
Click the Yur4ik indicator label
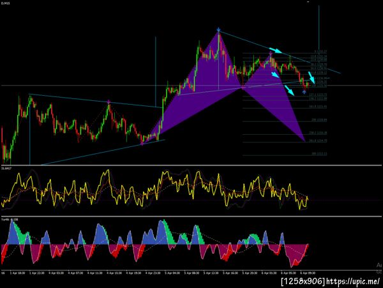[10, 220]
